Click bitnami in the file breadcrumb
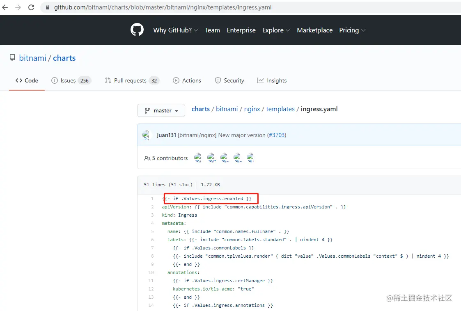Screen dimensions: 461x311 click(227, 109)
